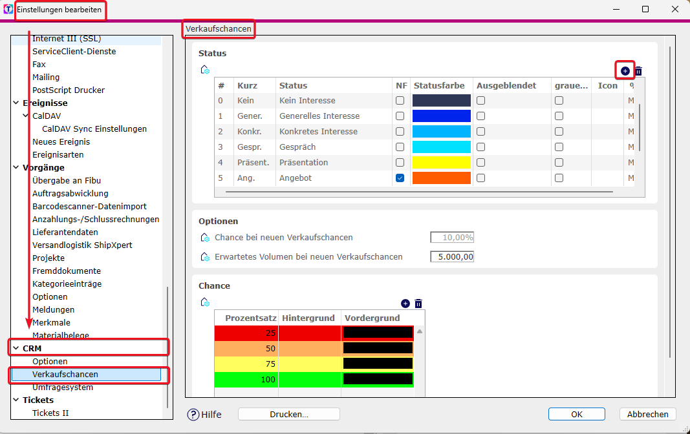The image size is (690, 434).
Task: Click black Vordergrund cell for 100 percent
Action: [378, 379]
